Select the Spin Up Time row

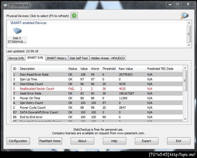click(x=98, y=79)
